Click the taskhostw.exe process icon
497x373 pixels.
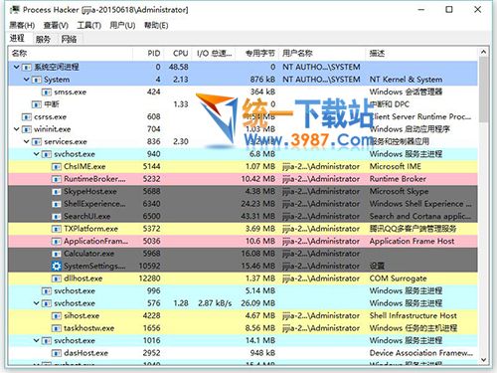tap(57, 328)
